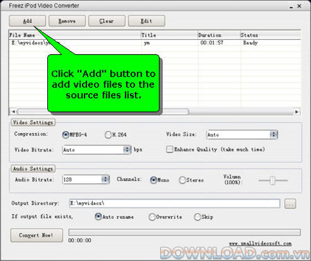Open the www.smallvideosoft.com link
Screen dimensions: 311x261
coord(260,244)
